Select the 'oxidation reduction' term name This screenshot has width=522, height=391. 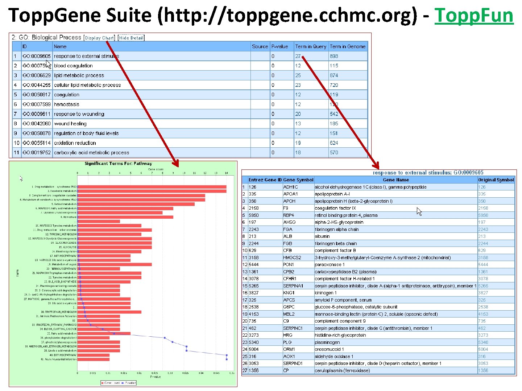75,143
